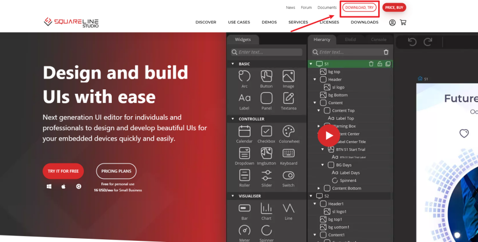Image resolution: width=478 pixels, height=242 pixels.
Task: Collapse the S1 screen tree node
Action: pyautogui.click(x=311, y=64)
